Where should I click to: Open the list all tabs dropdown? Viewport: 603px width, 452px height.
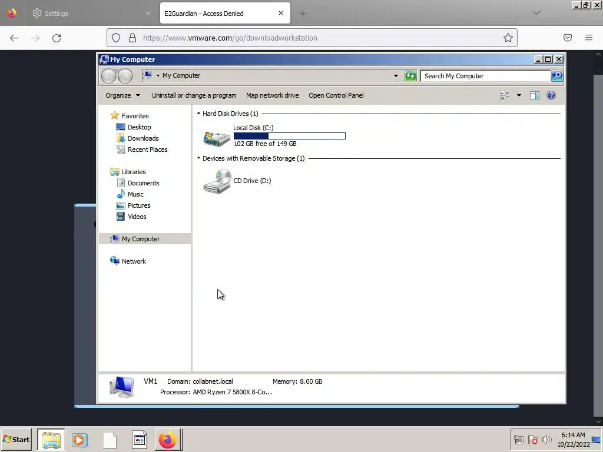pyautogui.click(x=536, y=13)
